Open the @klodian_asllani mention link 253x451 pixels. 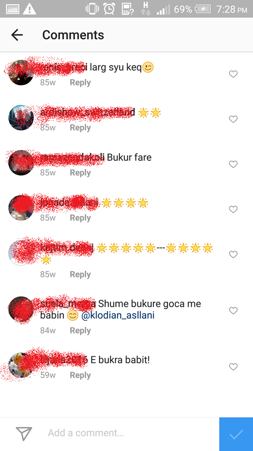(x=118, y=316)
